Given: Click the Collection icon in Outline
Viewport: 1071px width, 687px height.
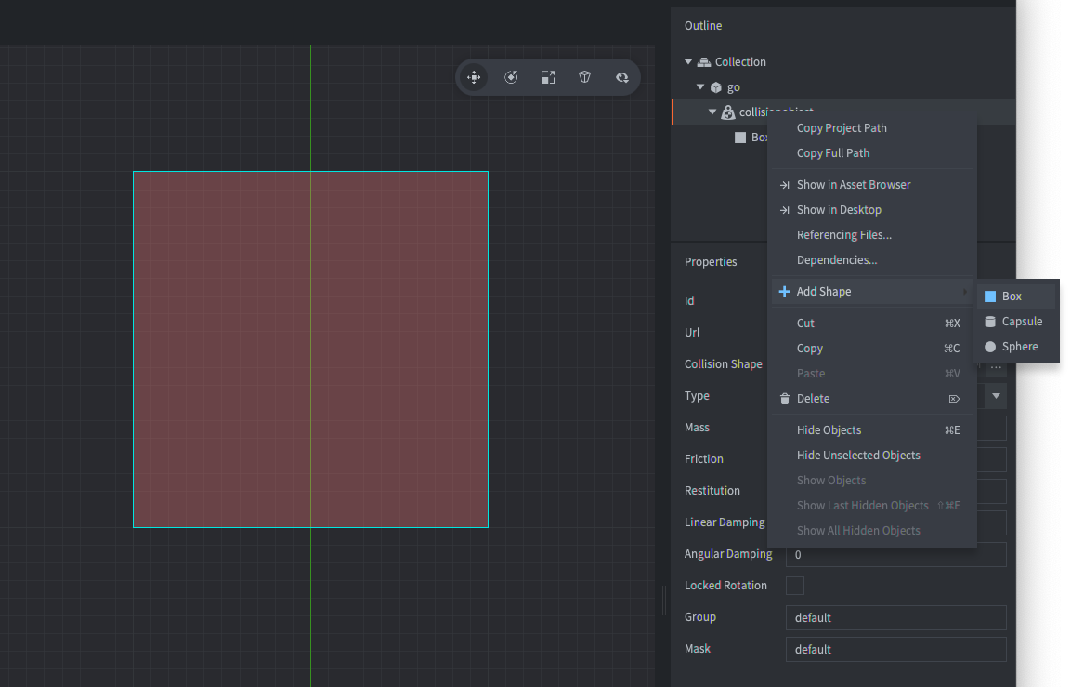Looking at the screenshot, I should 703,61.
